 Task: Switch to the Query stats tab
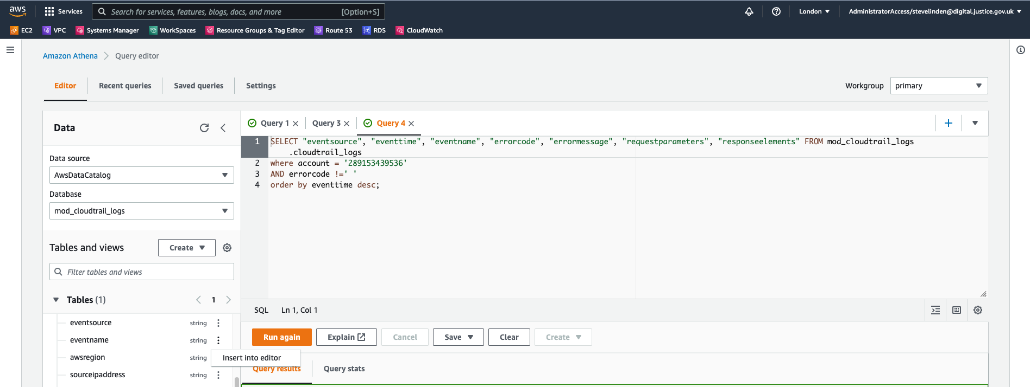[344, 369]
